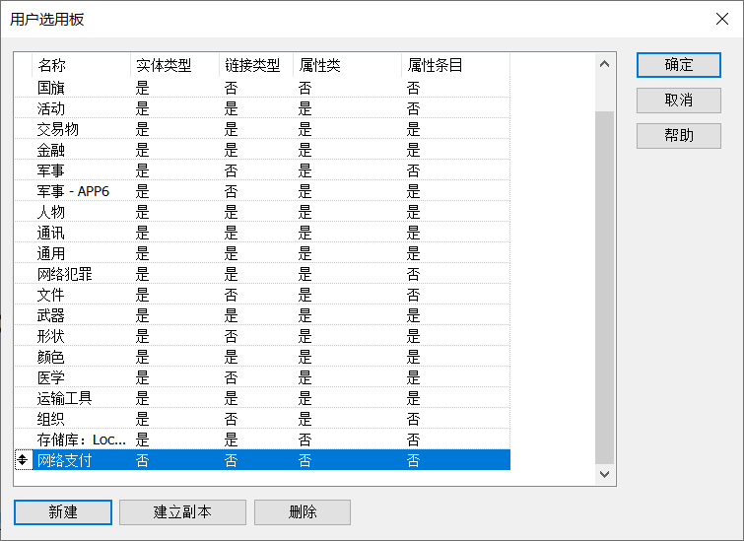Click 属性类 value 是 in 人物 row
The width and height of the screenshot is (744, 541).
(x=305, y=212)
